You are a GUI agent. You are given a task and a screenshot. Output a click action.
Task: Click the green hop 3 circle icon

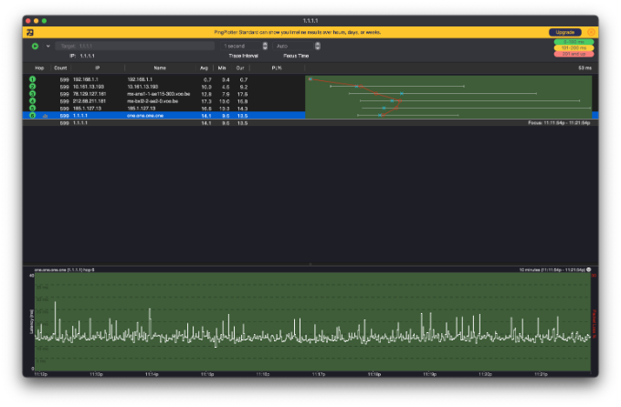[x=33, y=94]
